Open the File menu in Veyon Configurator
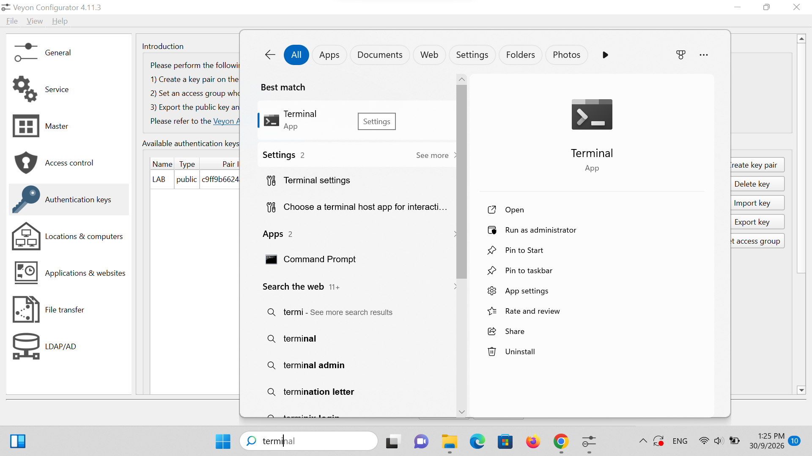The image size is (812, 456). 12,21
